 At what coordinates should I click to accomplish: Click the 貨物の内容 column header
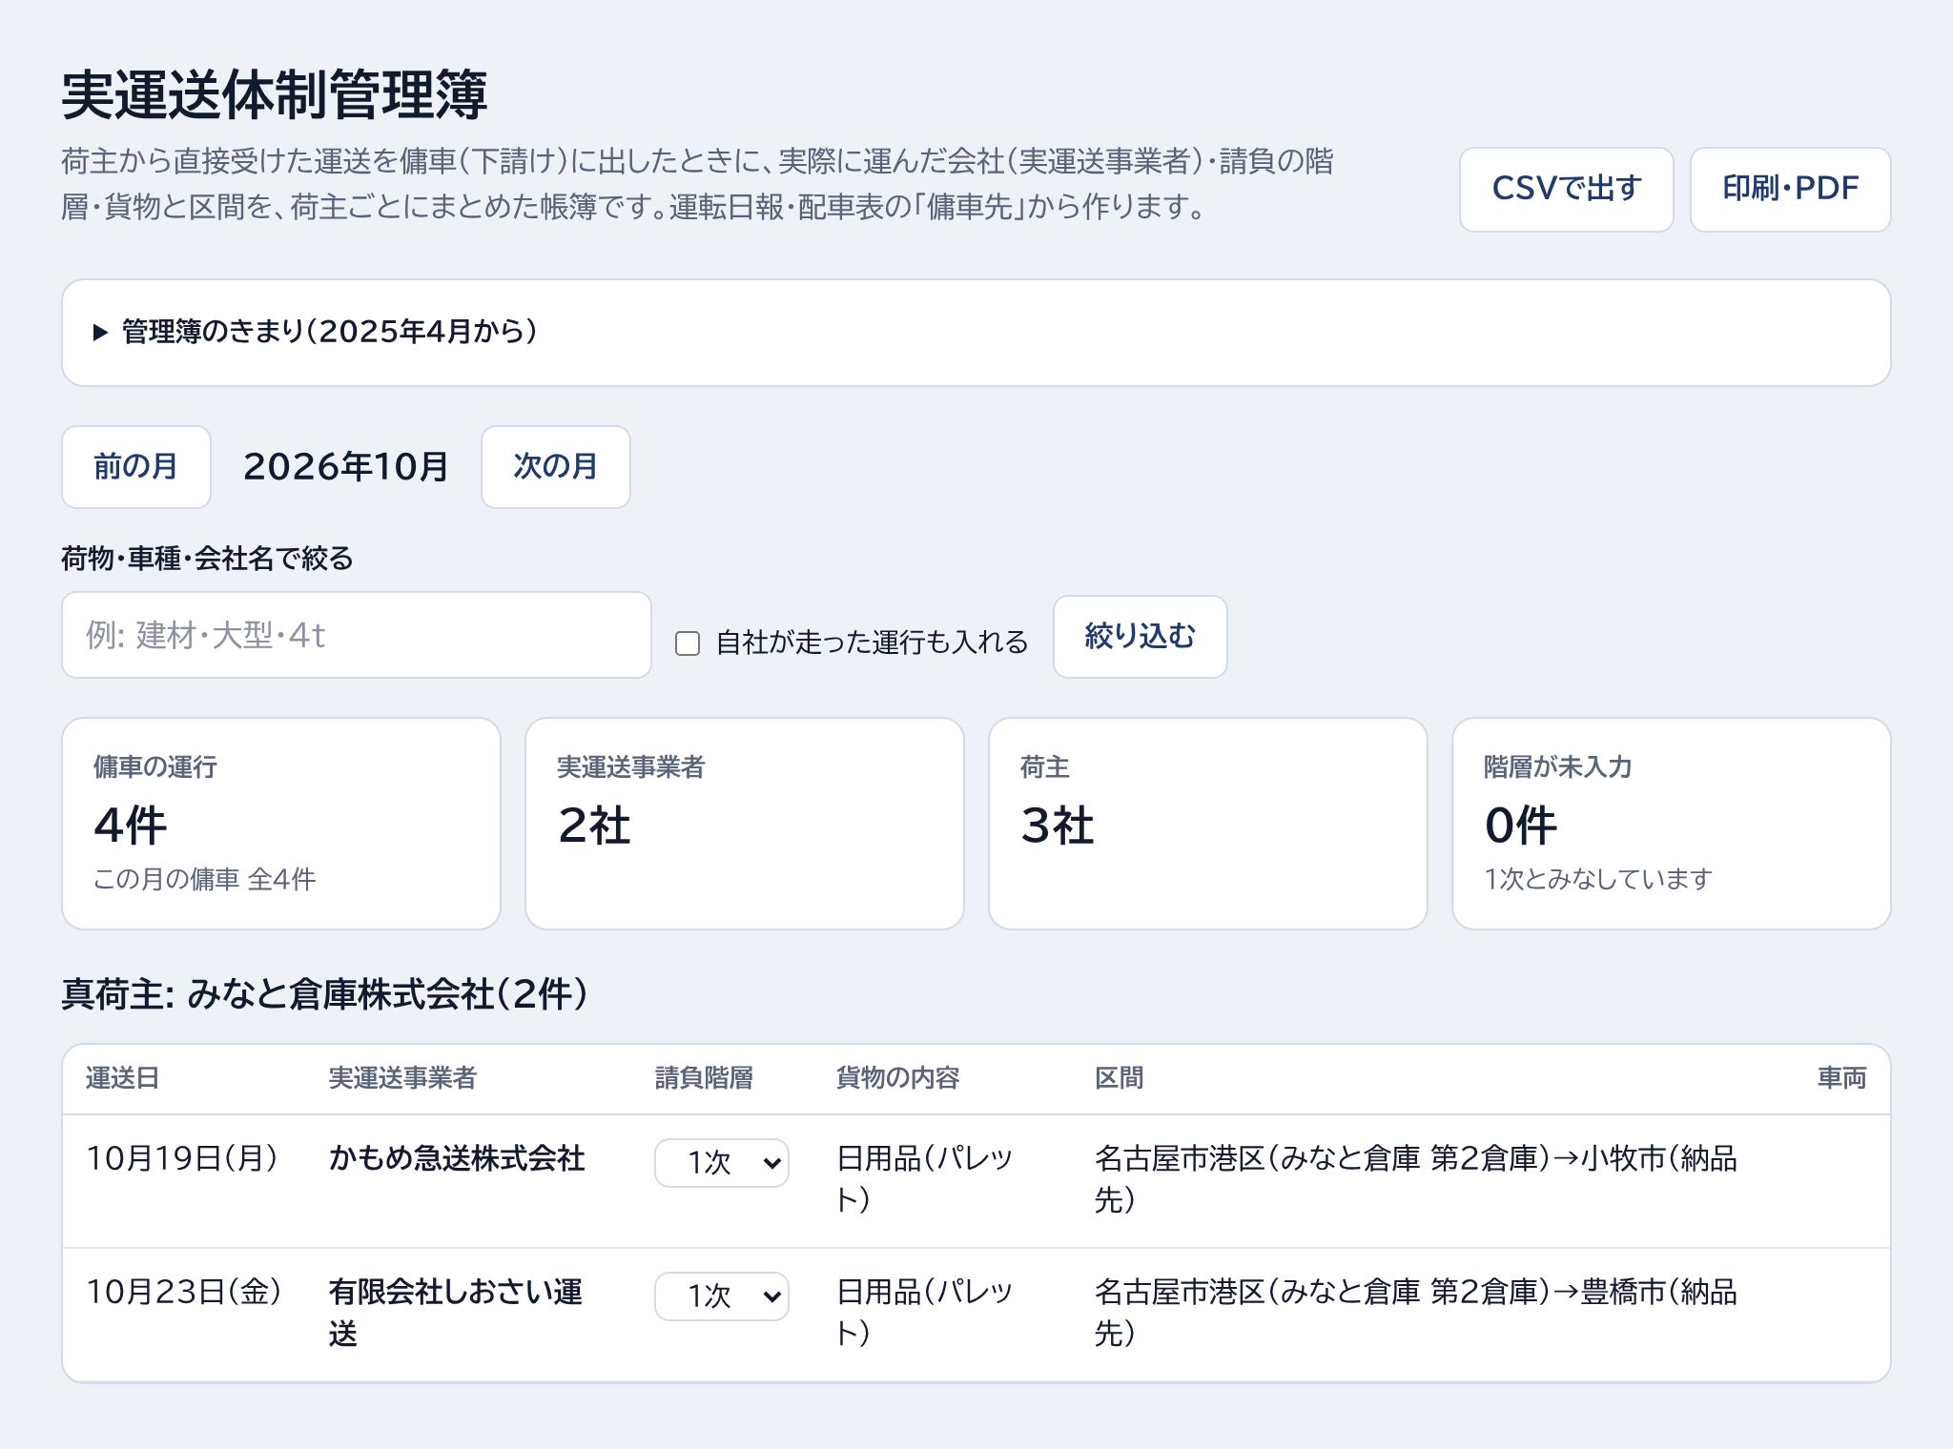[x=897, y=1078]
